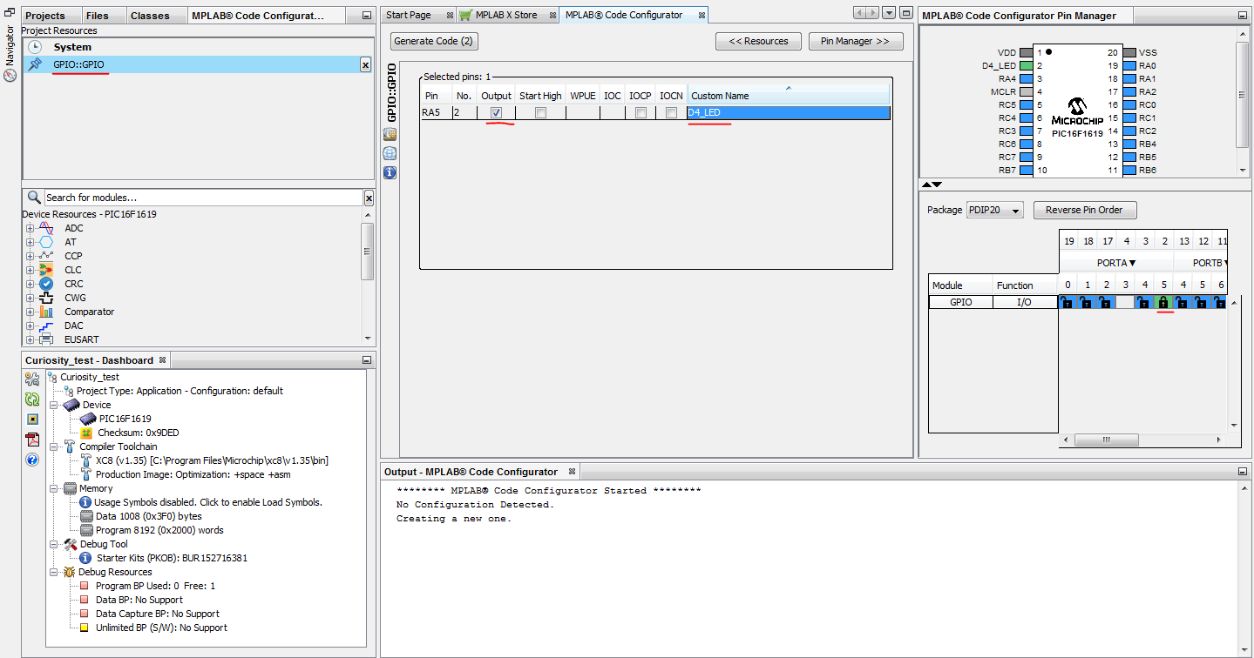This screenshot has width=1254, height=658.
Task: Click the Pin Manager >> button
Action: 856,41
